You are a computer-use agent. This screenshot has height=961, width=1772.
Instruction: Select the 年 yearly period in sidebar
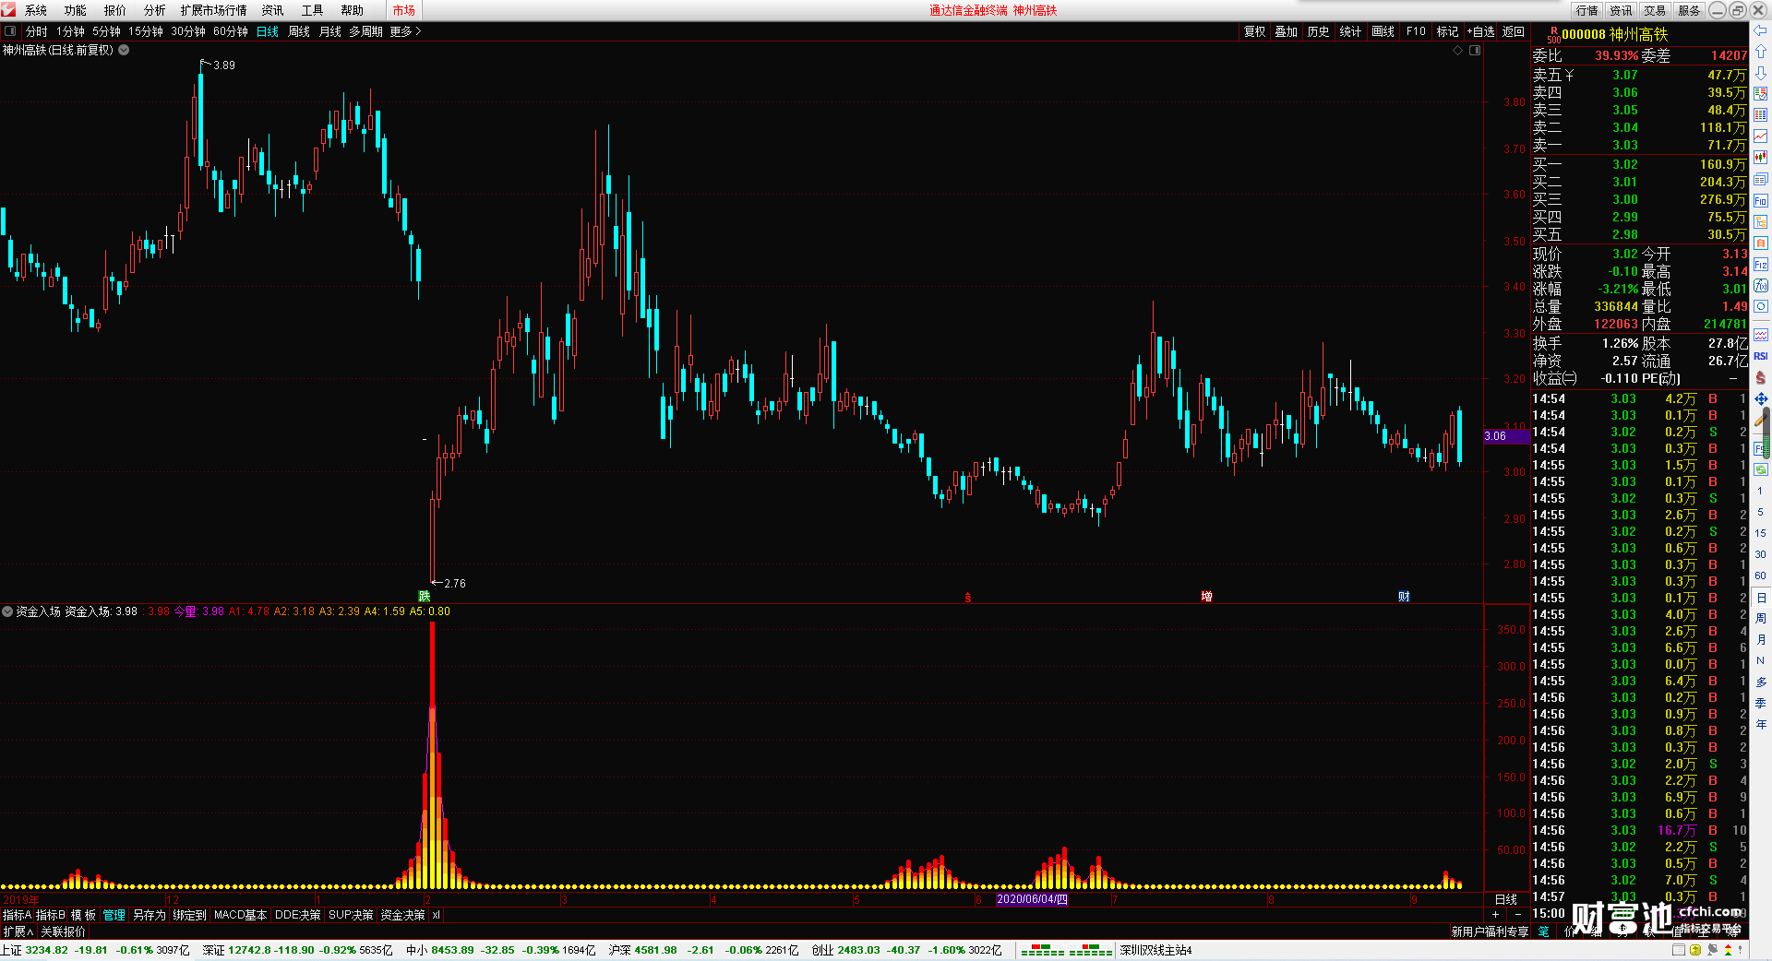click(x=1760, y=724)
